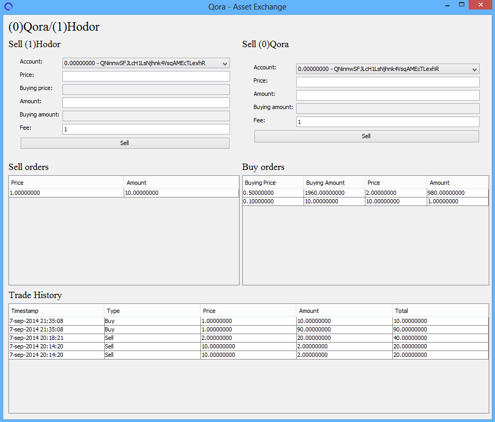495x422 pixels.
Task: Click the Amount column header in Buy orders
Action: [457, 183]
